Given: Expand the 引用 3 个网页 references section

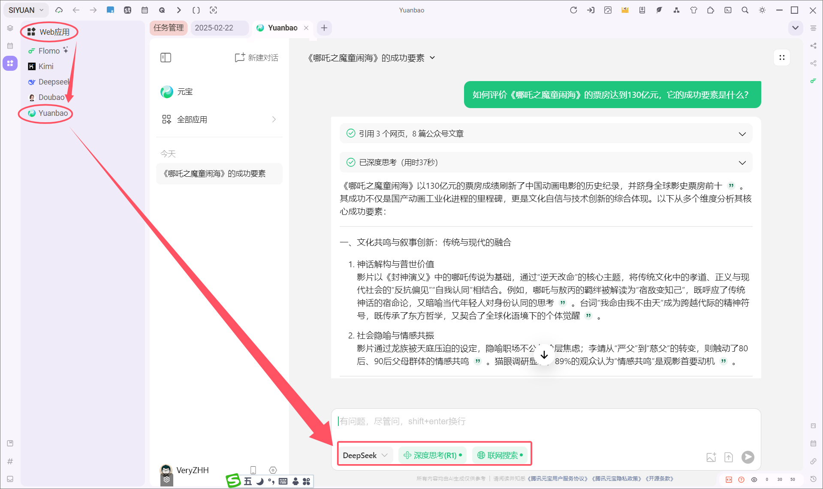Looking at the screenshot, I should coord(546,134).
